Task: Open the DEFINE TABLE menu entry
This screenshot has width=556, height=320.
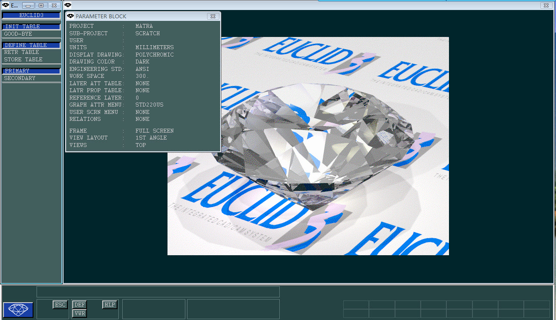Action: pos(31,45)
